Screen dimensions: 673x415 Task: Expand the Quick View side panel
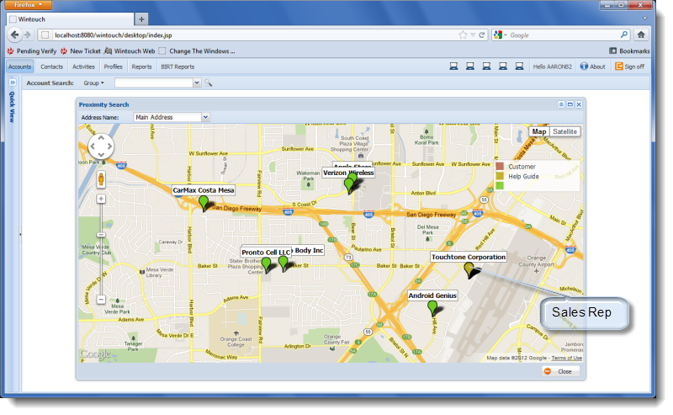[13, 82]
